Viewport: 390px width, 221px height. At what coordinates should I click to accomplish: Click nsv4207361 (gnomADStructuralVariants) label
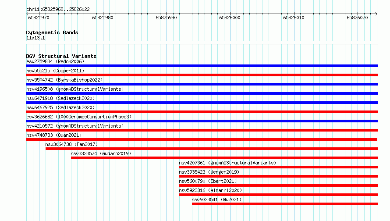[227, 163]
